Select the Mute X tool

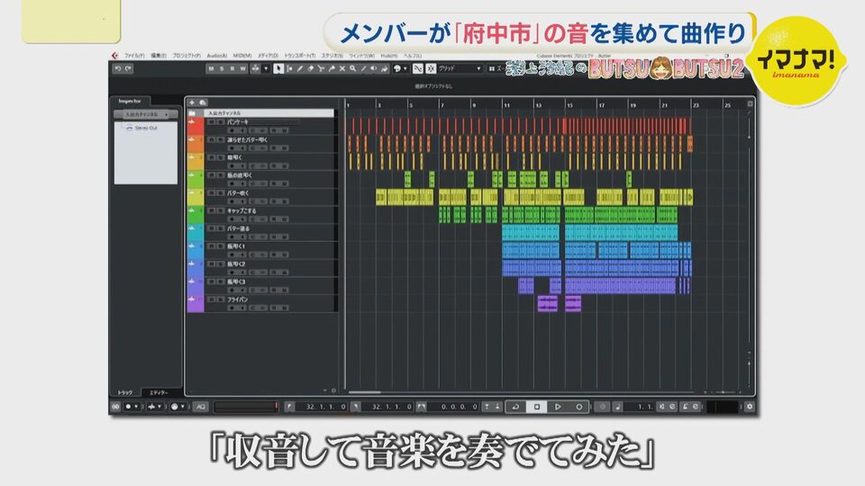point(342,69)
